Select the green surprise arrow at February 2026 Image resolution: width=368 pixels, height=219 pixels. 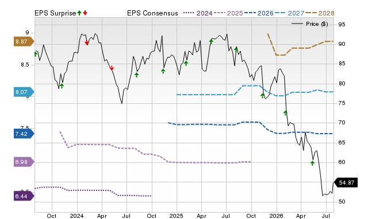coord(285,113)
